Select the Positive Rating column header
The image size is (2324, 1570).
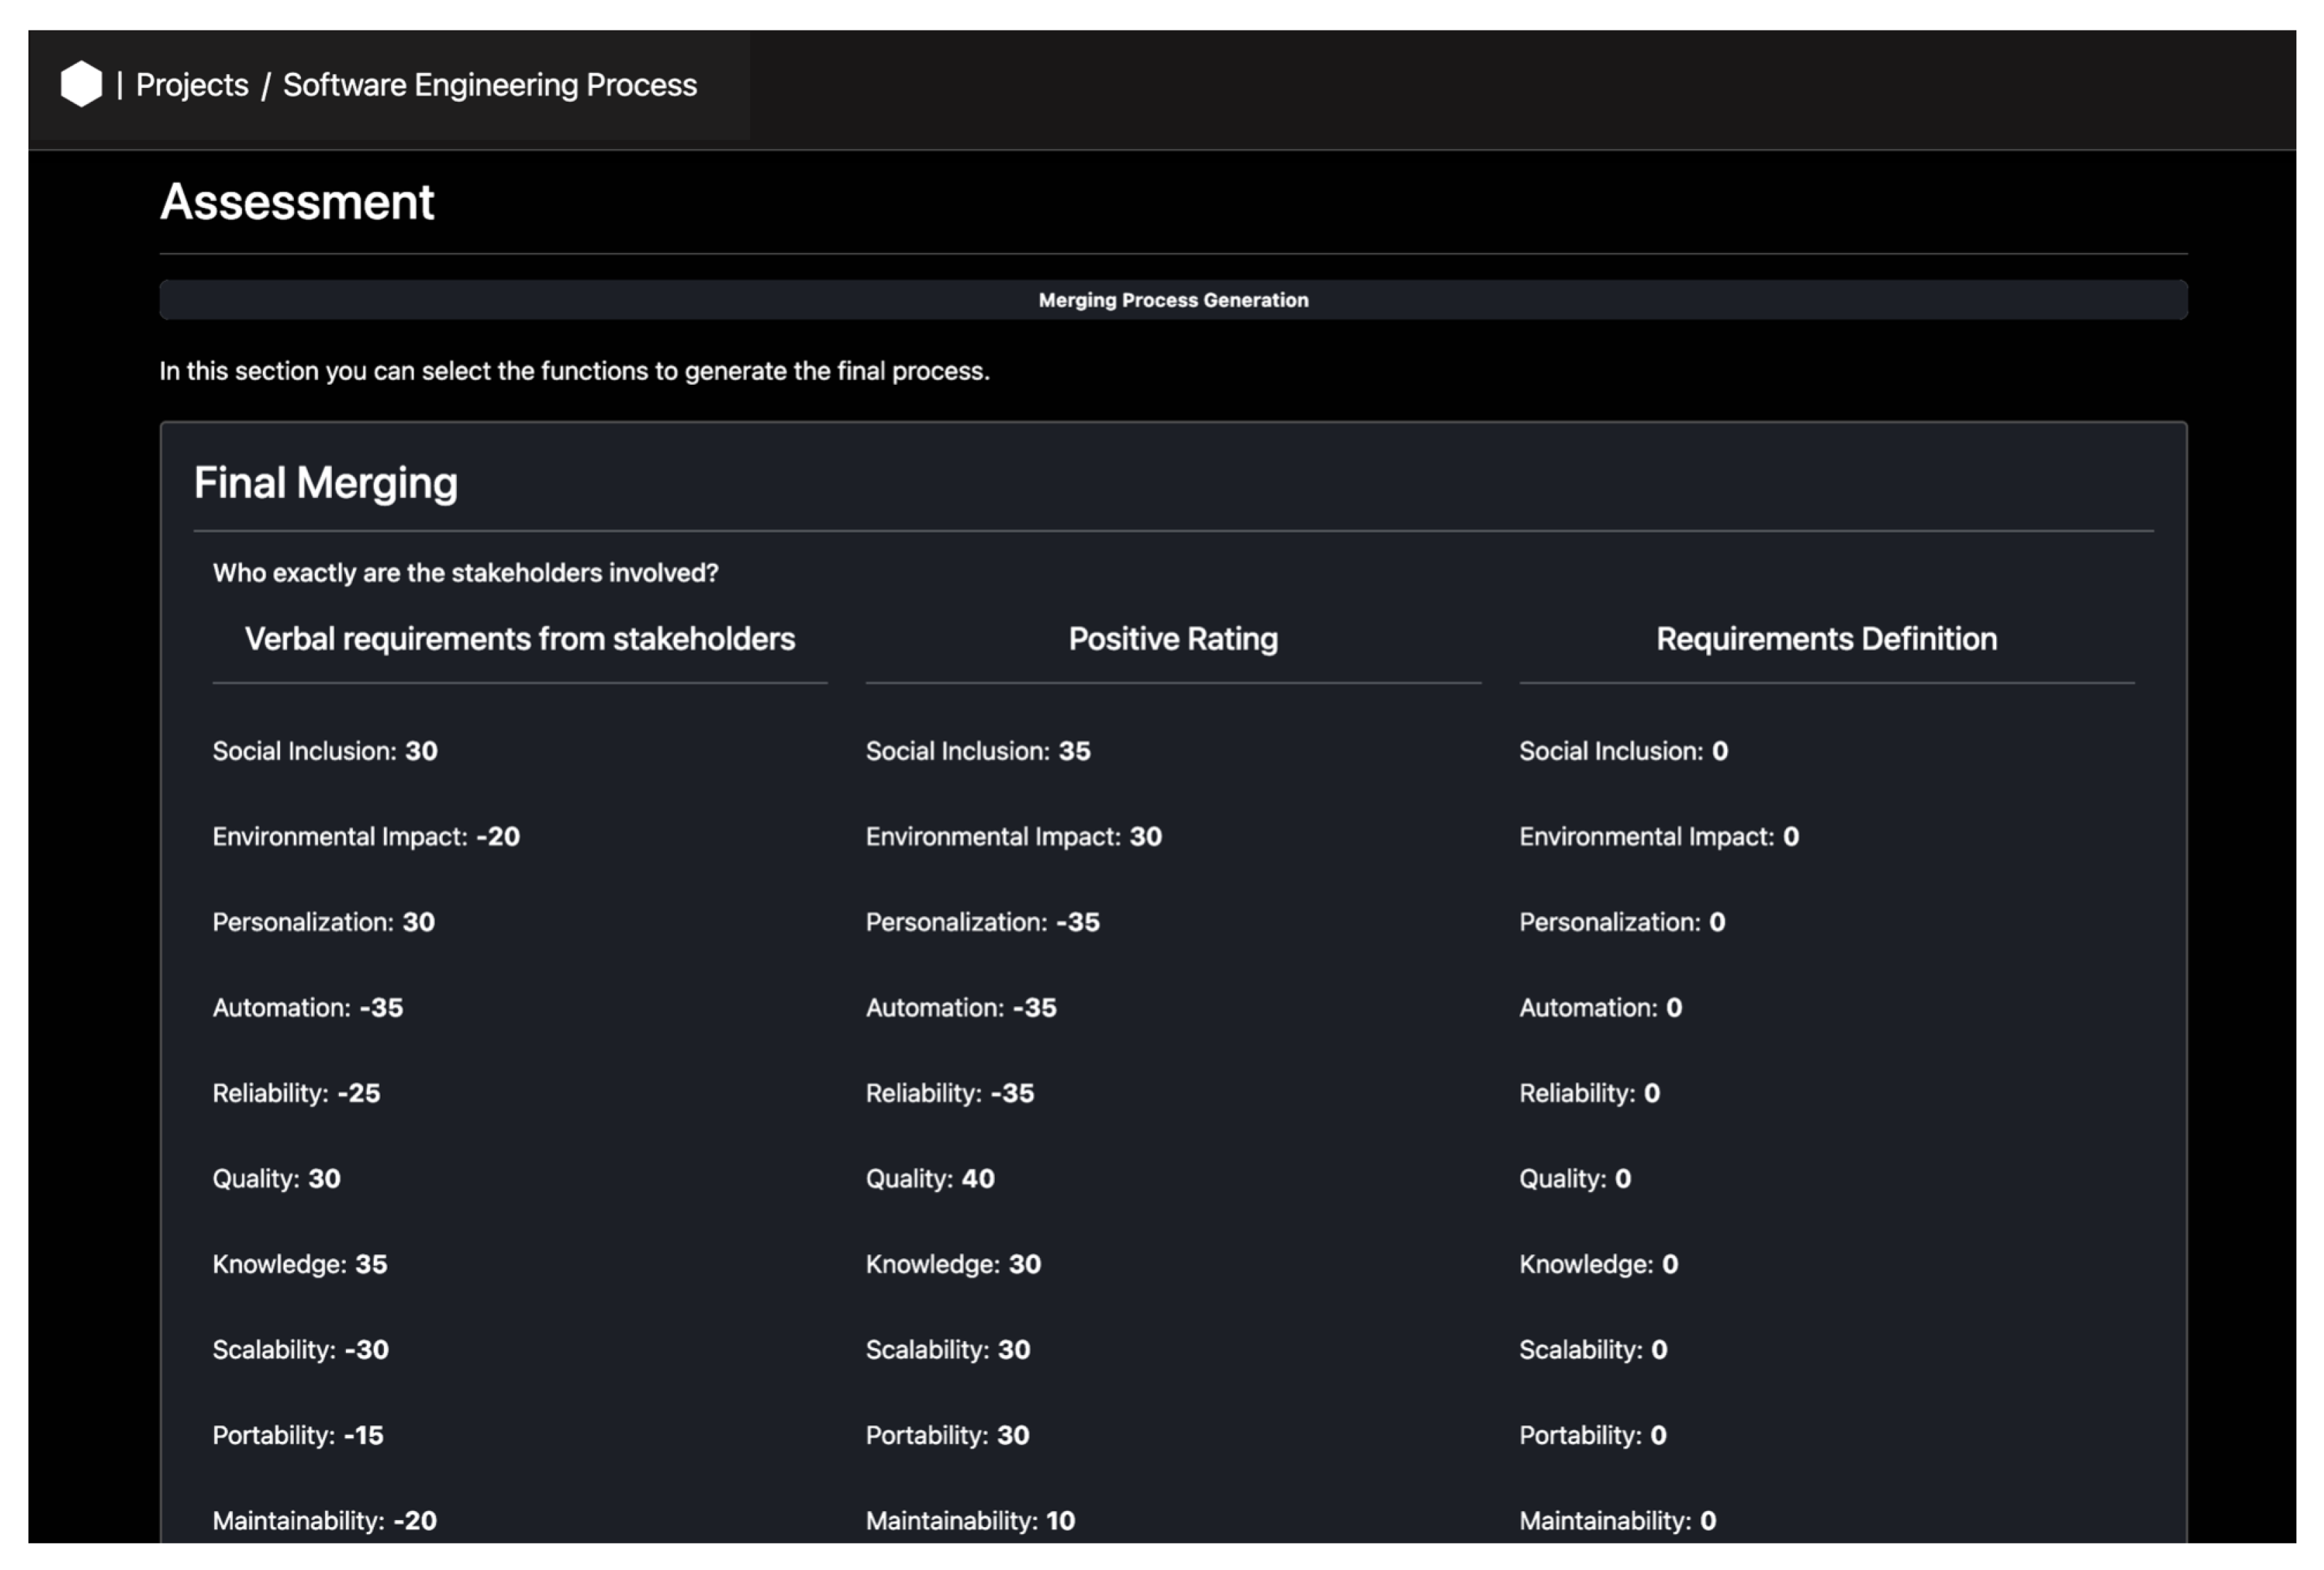[1172, 638]
